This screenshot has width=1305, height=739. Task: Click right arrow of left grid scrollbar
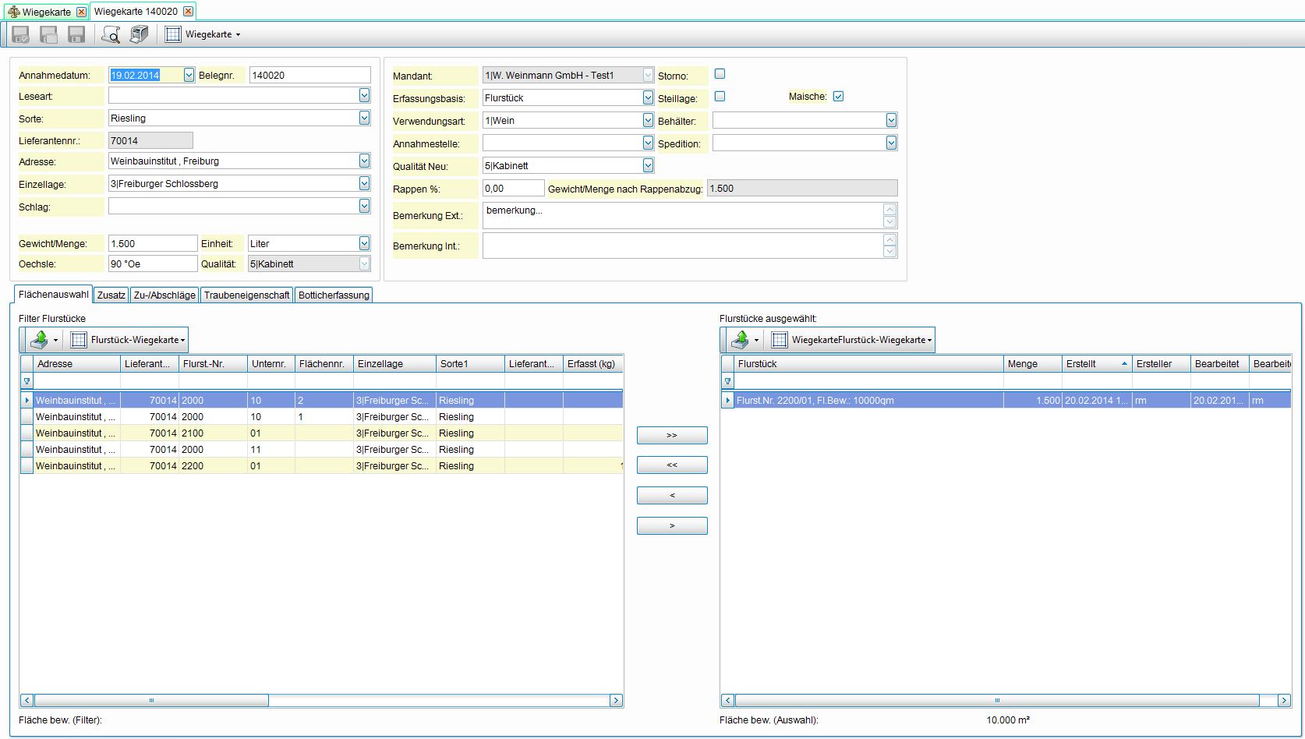coord(616,700)
